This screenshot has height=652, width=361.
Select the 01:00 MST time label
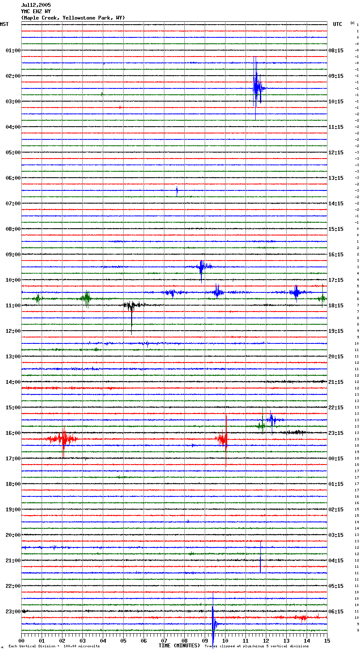coord(13,51)
